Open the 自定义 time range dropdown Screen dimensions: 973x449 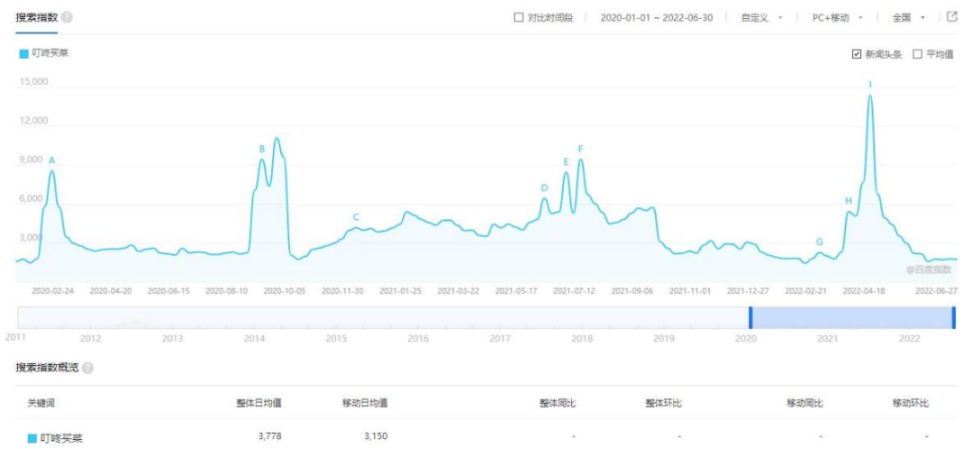tap(761, 18)
